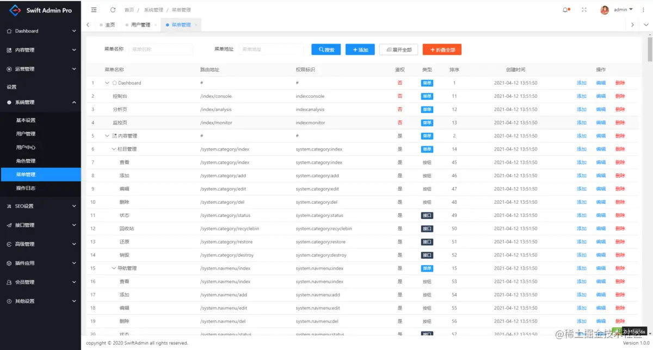Open 用户管理 sidebar submenu item
The image size is (653, 350).
click(x=40, y=134)
